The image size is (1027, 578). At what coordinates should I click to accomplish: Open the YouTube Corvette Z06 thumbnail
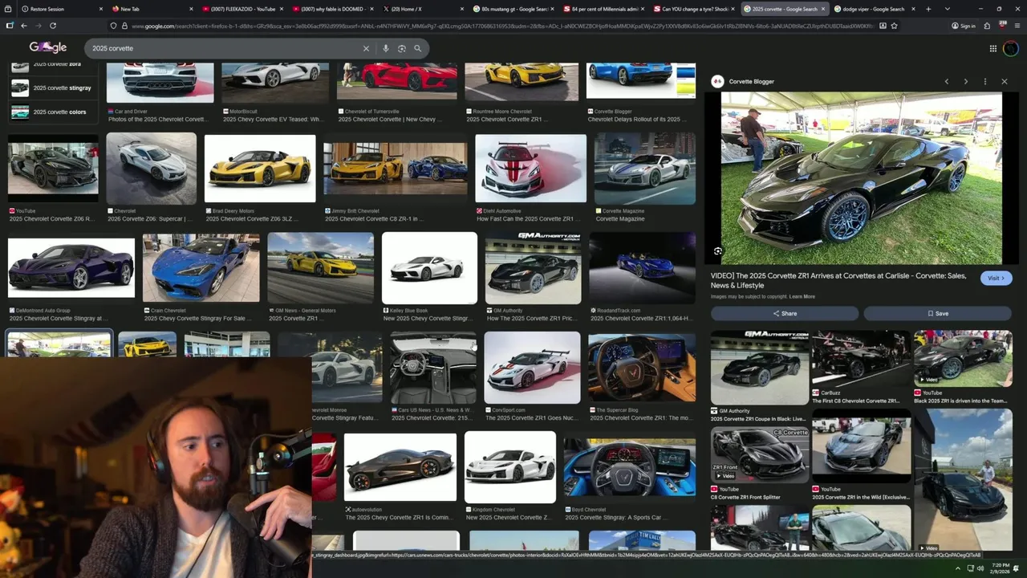point(53,169)
